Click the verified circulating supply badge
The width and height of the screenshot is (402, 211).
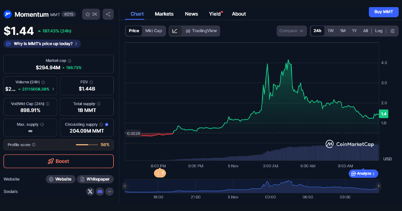coord(107,125)
